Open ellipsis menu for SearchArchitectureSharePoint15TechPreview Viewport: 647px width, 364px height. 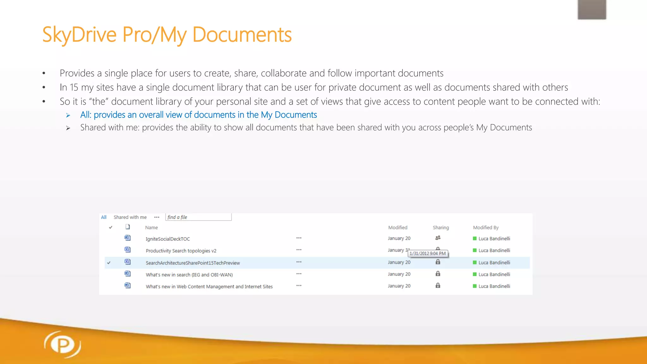tap(299, 262)
